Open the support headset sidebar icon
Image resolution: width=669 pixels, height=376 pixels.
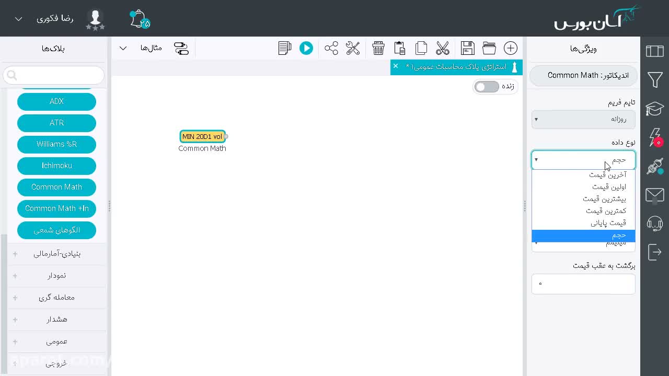tap(655, 224)
